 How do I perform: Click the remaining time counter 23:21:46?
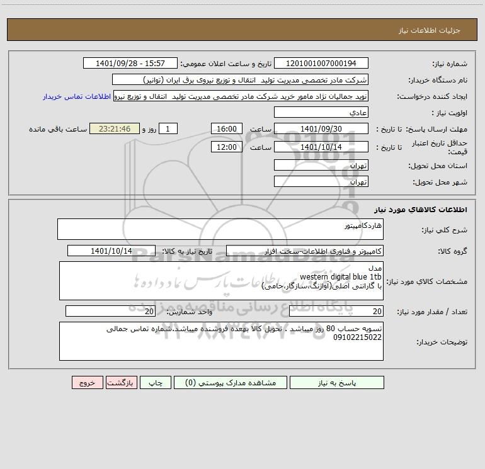[x=115, y=128]
